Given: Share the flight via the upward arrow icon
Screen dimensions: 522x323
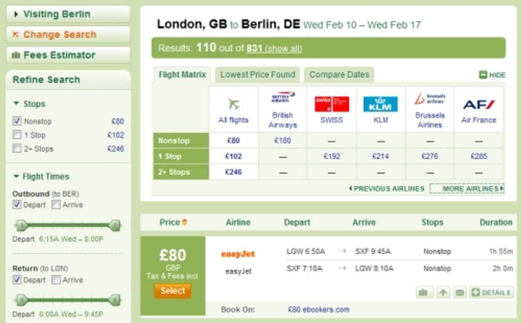Looking at the screenshot, I should click(x=443, y=293).
